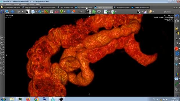This screenshot has width=180, height=101.
Task: Open the Volume menu
Action: [24, 4]
